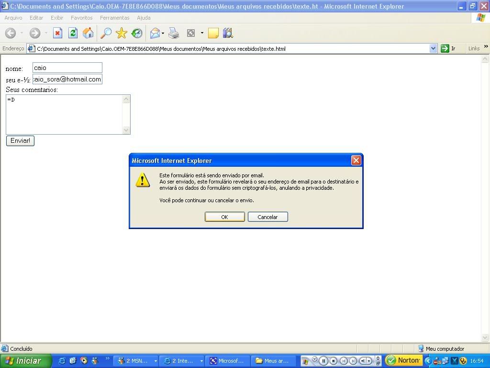Pause playback in the Media Player toolbar
This screenshot has height=368, width=490.
pos(324,361)
